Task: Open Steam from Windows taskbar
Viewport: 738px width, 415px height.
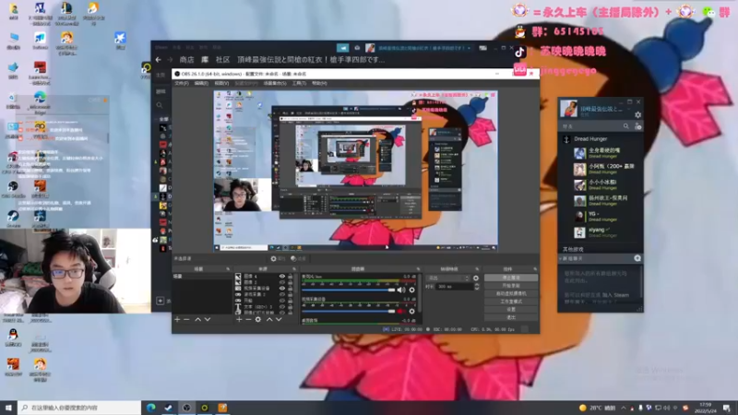Action: coord(168,408)
